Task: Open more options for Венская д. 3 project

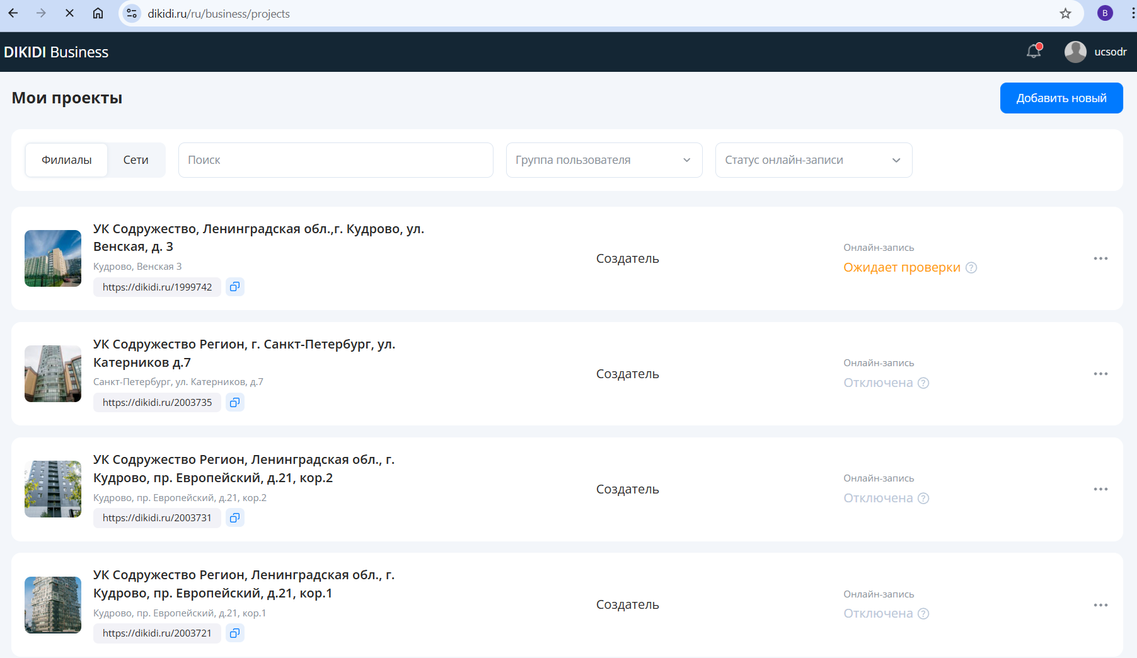Action: pos(1100,258)
